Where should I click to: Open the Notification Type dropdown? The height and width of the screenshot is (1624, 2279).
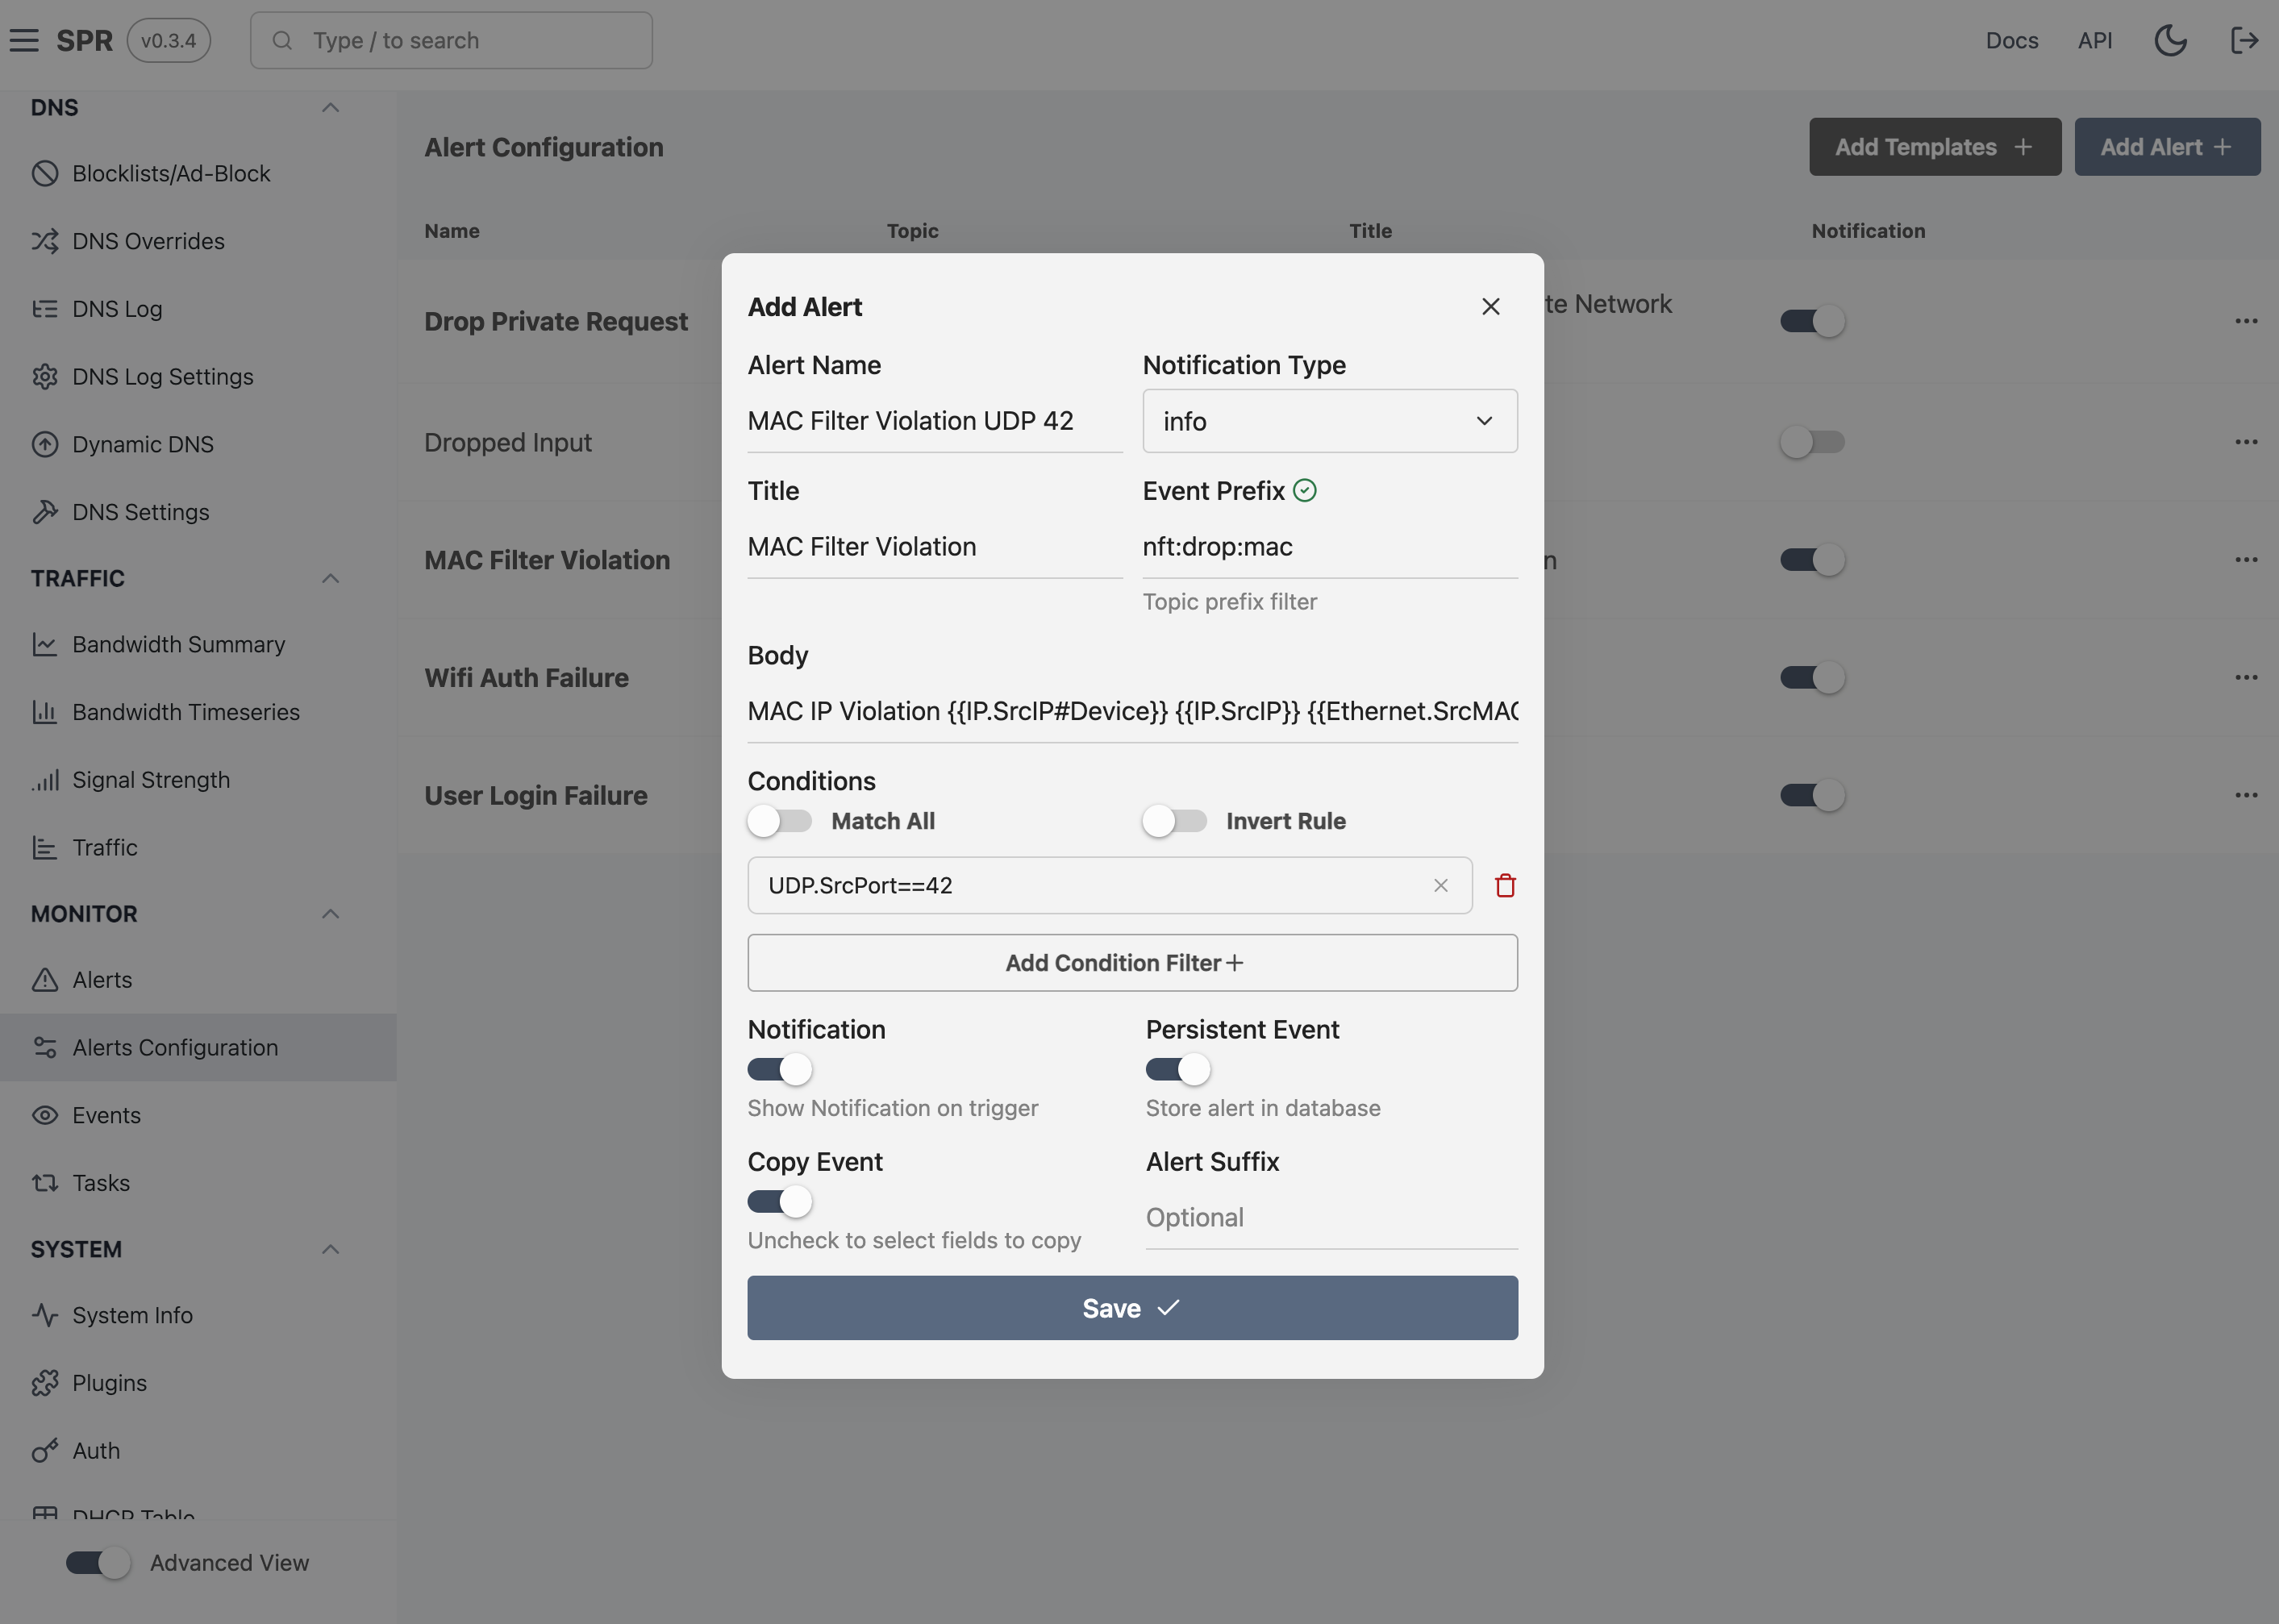click(1329, 421)
